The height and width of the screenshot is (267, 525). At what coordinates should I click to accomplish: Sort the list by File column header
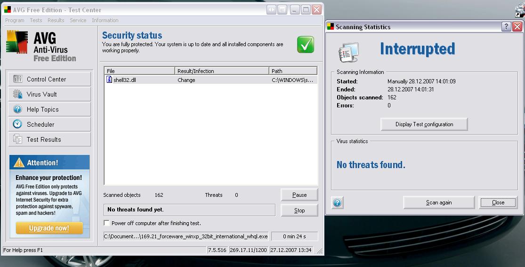tap(140, 71)
